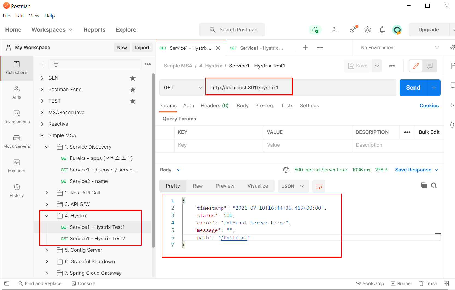This screenshot has width=455, height=290.
Task: Toggle sidebar visibility in status bar
Action: coord(7,283)
